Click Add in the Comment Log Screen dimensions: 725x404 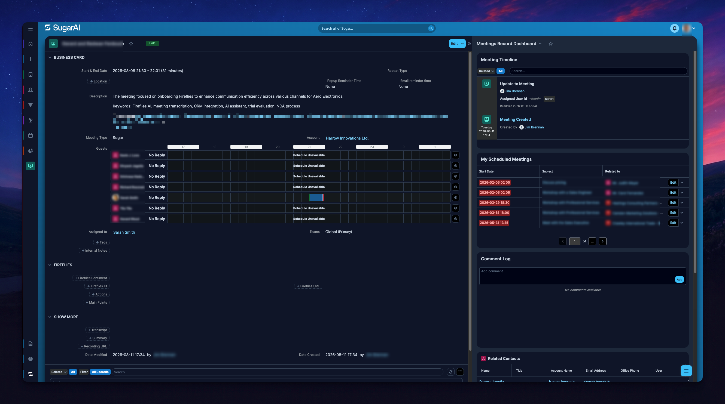[x=679, y=279]
